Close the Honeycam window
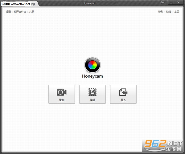This screenshot has height=154, width=185. point(179,2)
